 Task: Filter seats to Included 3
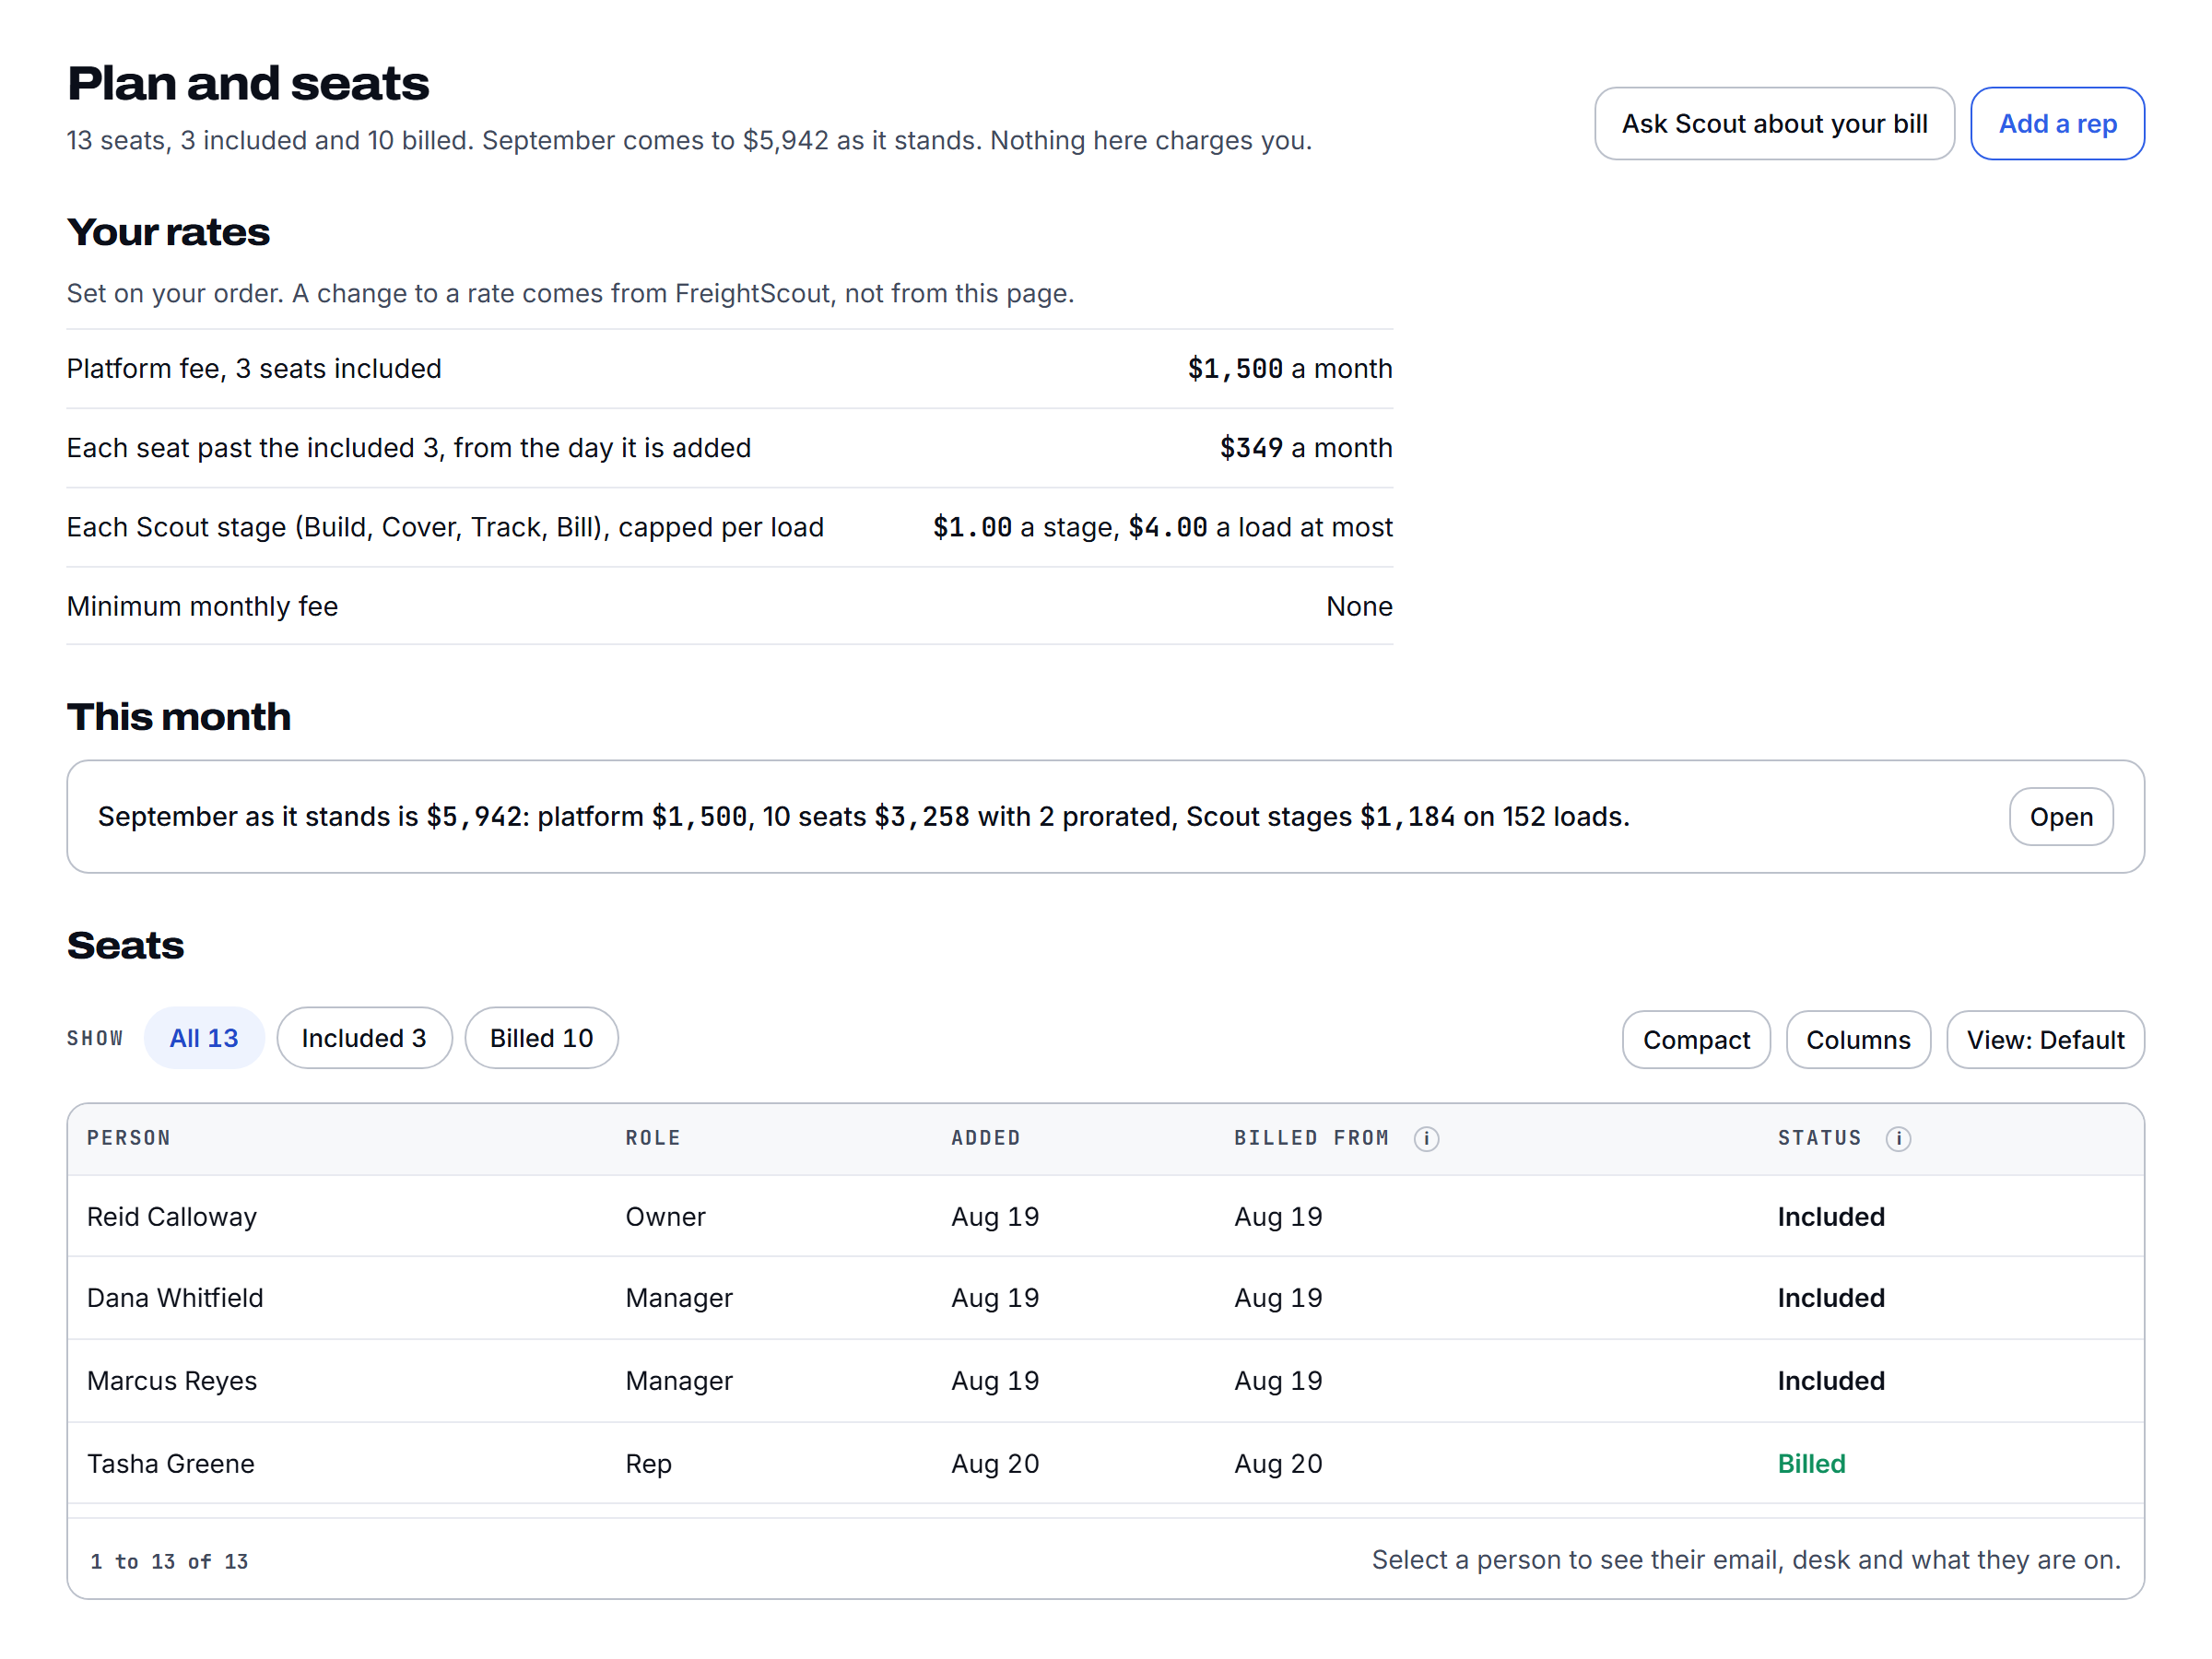coord(364,1037)
